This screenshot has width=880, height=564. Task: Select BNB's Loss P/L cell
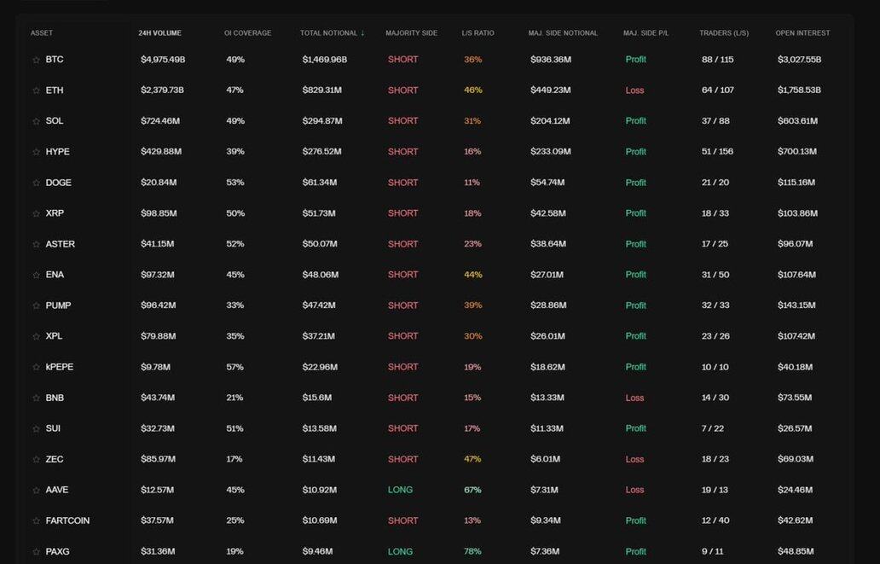click(x=634, y=398)
